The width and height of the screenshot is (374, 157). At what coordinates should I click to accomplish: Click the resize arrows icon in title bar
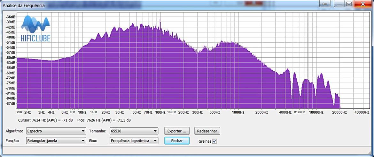click(325, 4)
